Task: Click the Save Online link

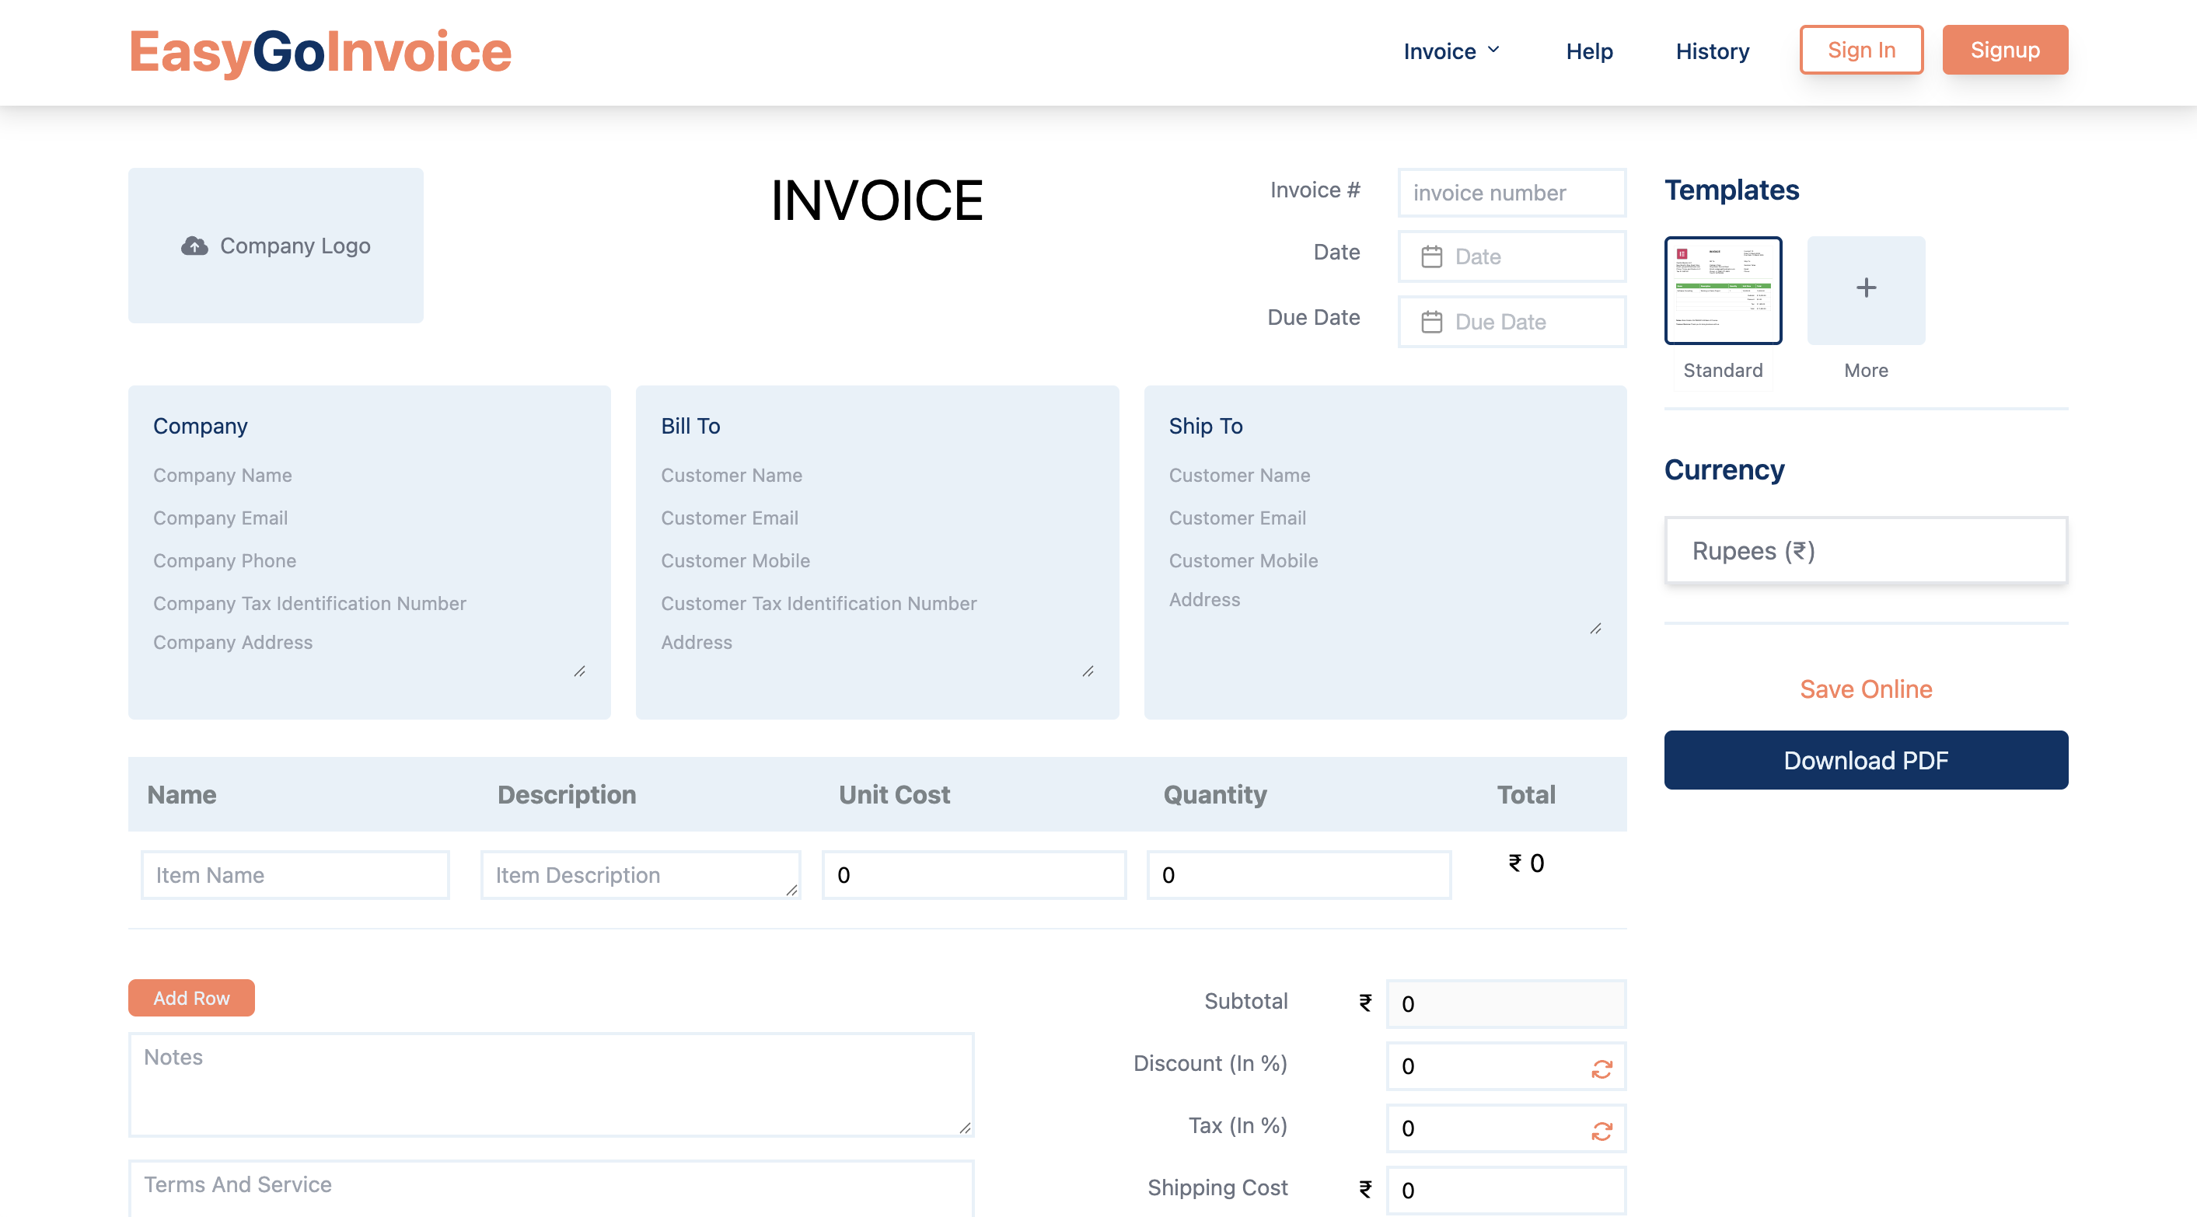Action: pyautogui.click(x=1866, y=689)
